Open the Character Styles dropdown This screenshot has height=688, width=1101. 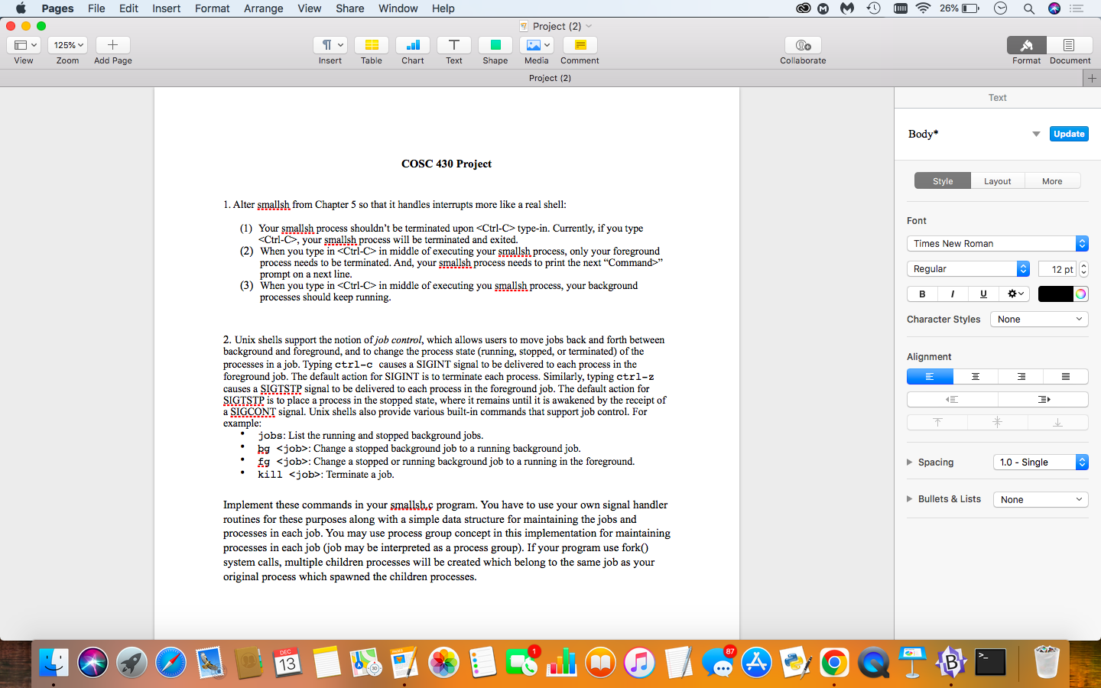tap(1039, 319)
